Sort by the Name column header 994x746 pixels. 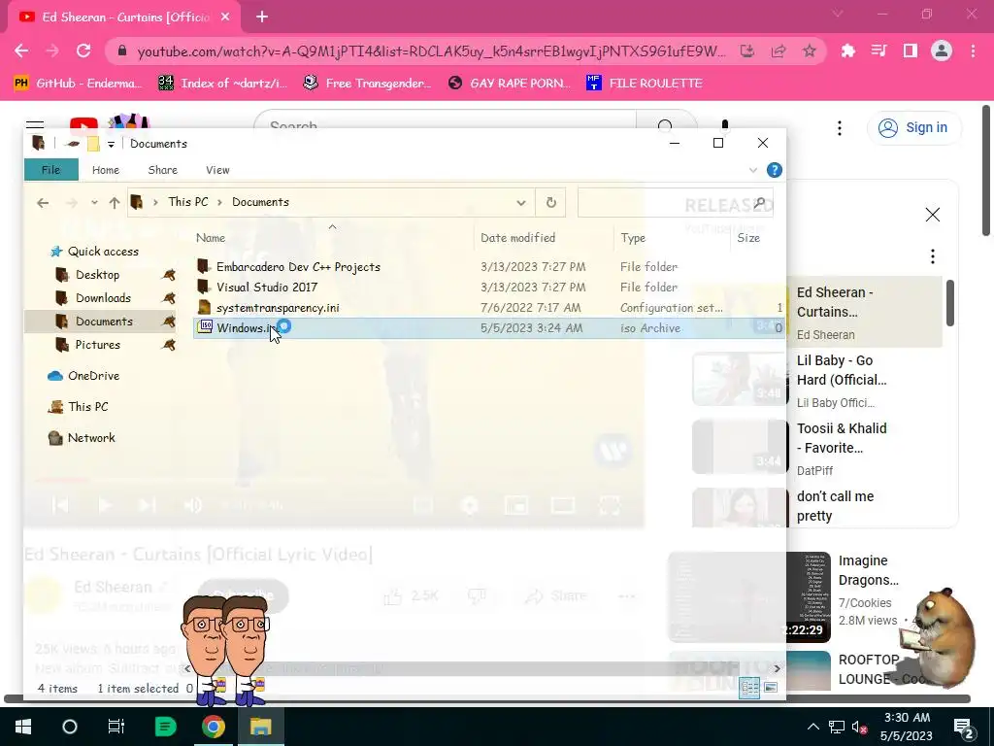211,238
